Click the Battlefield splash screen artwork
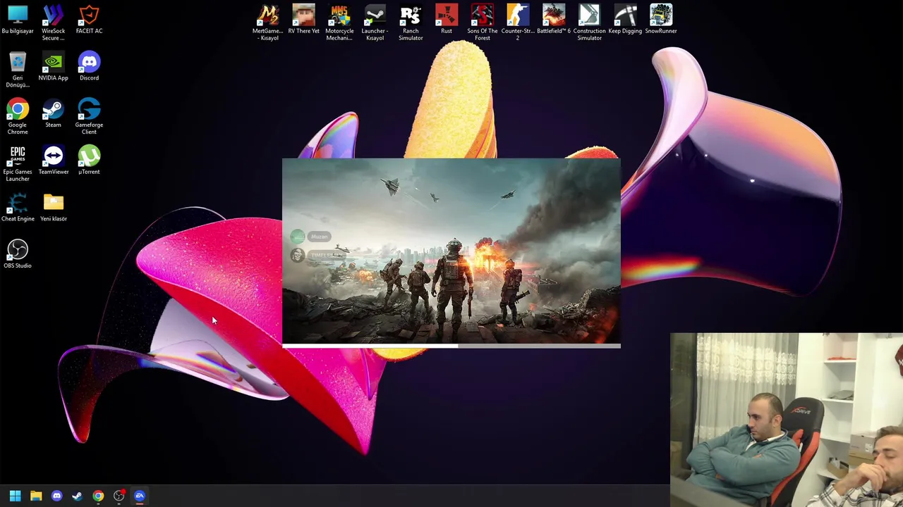 point(451,251)
